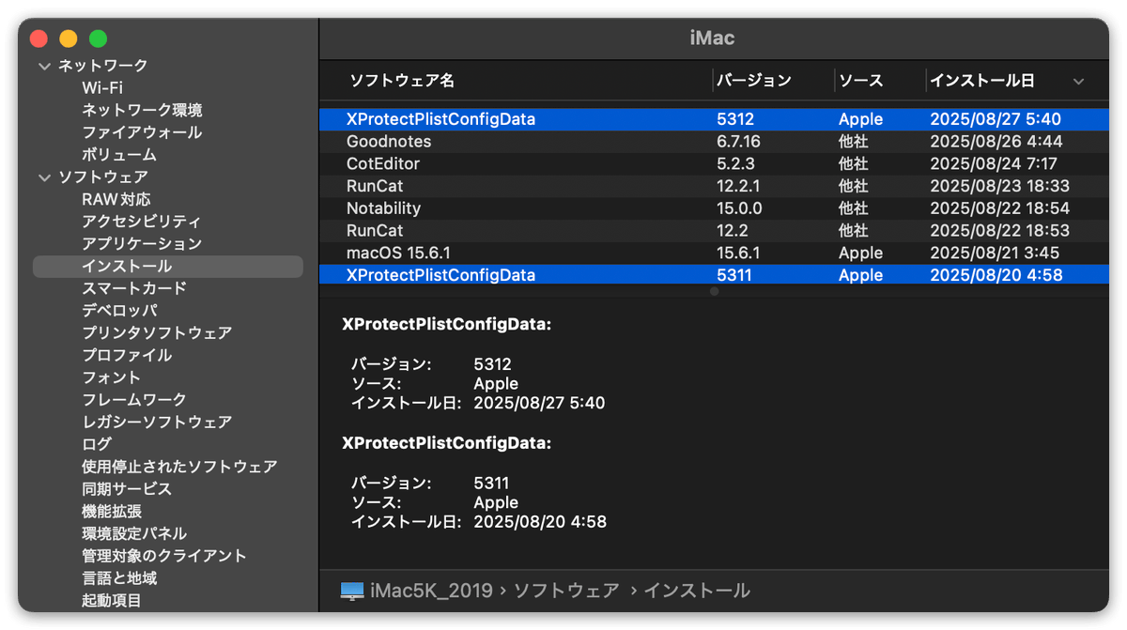Open アクセシビリティ in the sidebar
The width and height of the screenshot is (1127, 630).
click(142, 222)
